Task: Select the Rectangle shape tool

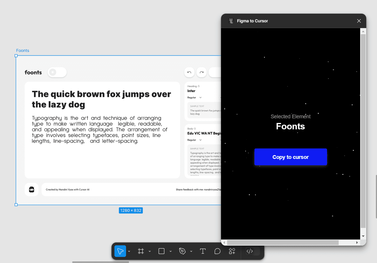Action: tap(161, 251)
